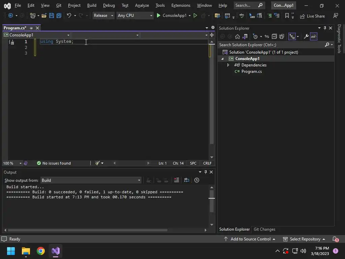Open the Analyze menu
This screenshot has height=259, width=345.
pyautogui.click(x=142, y=5)
